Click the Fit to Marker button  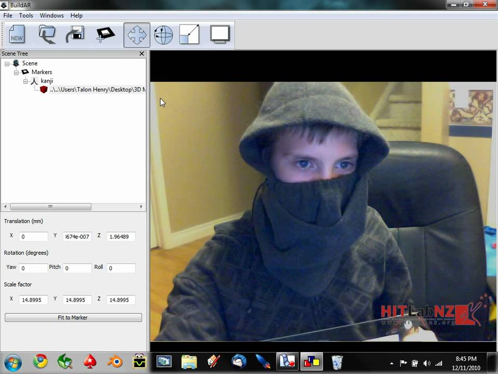tap(73, 317)
